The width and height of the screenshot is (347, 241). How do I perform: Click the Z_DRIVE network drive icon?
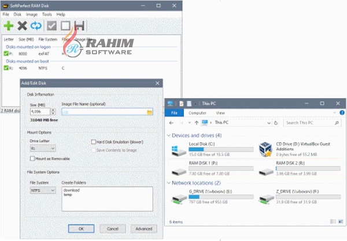tap(266, 199)
